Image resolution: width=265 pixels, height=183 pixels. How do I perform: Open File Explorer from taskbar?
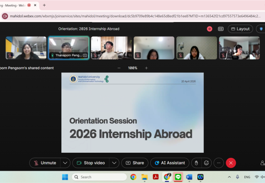[x=144, y=177]
